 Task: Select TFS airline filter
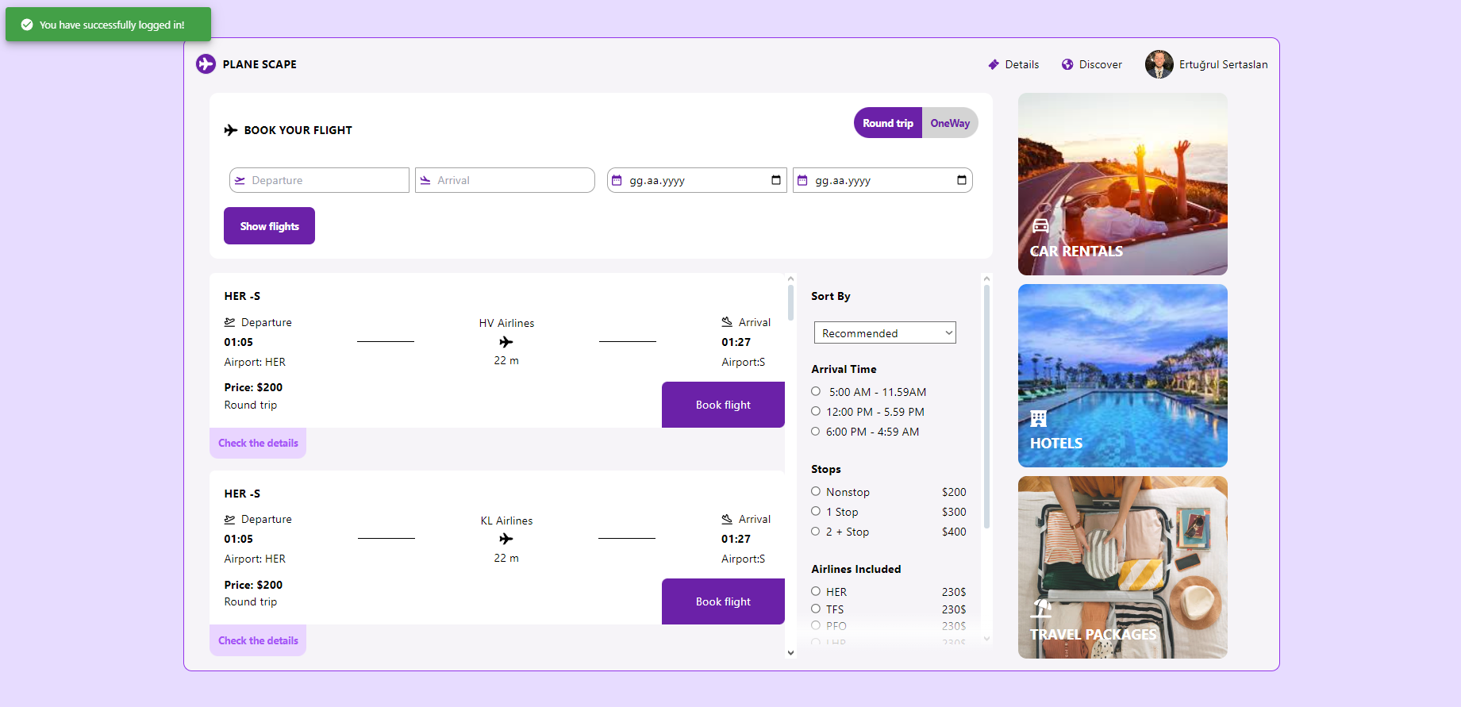(x=816, y=609)
